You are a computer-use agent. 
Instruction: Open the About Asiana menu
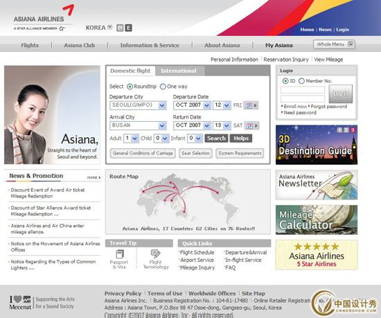pos(222,45)
